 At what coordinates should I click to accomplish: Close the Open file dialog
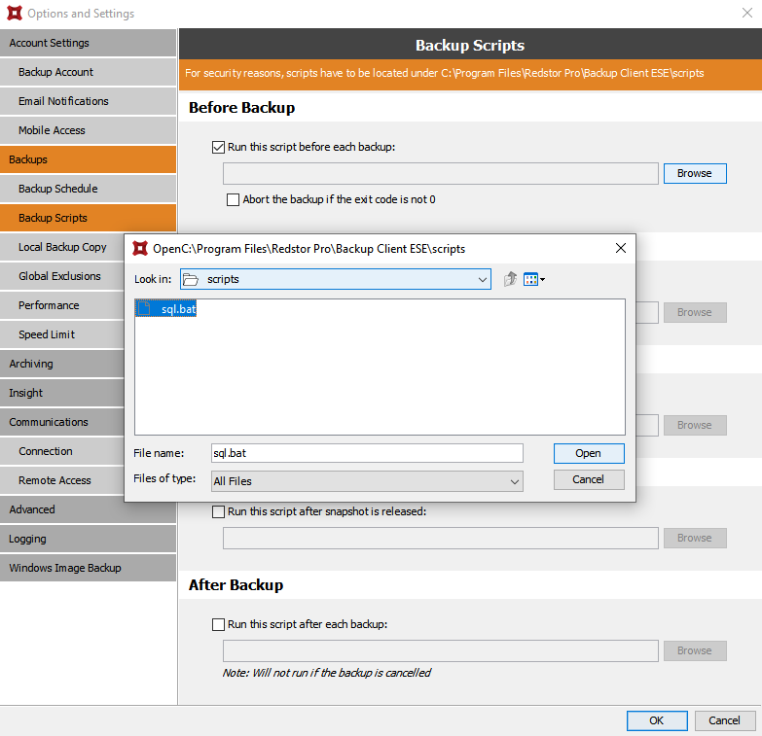[x=621, y=248]
